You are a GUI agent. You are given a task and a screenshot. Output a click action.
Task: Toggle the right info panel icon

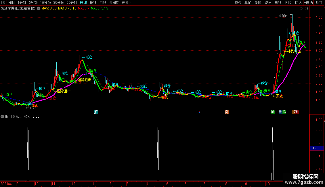307,9
